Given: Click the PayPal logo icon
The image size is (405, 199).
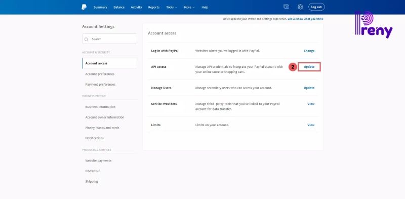Looking at the screenshot, I should pos(84,7).
